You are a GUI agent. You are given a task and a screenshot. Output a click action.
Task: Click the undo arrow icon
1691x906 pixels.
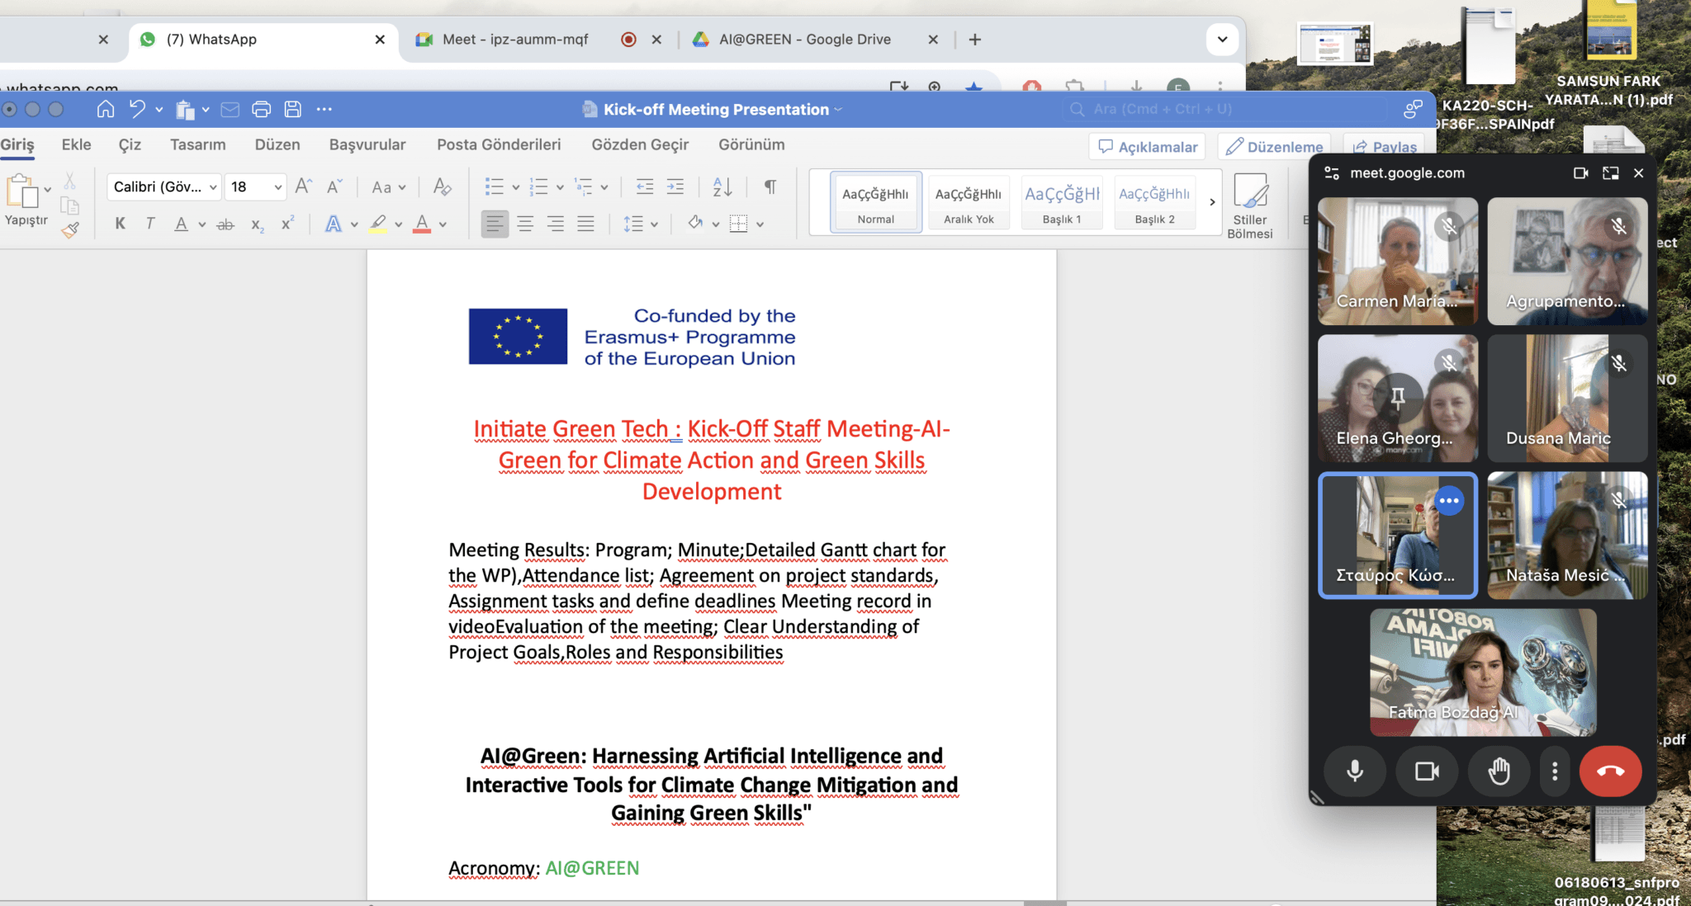[x=137, y=109]
